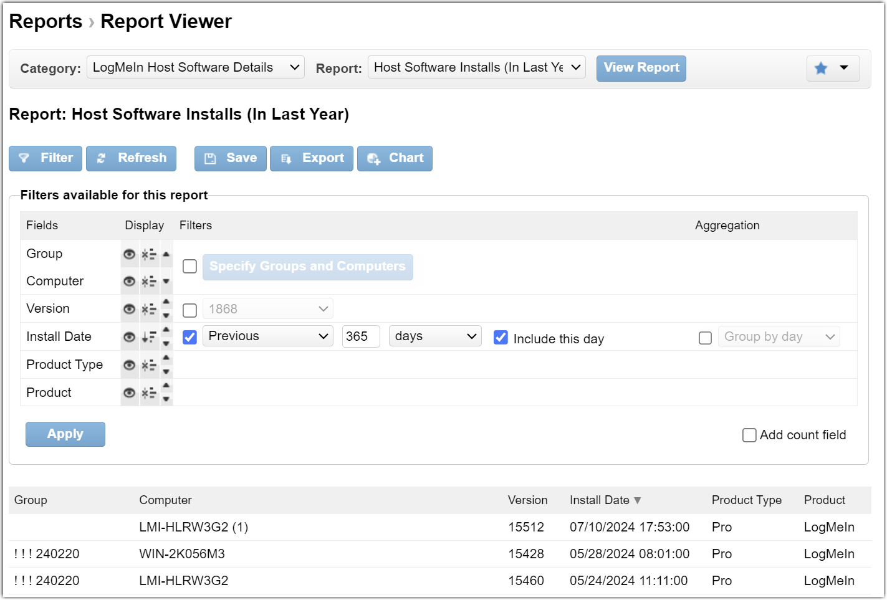Move the Product Type field up

pyautogui.click(x=166, y=358)
